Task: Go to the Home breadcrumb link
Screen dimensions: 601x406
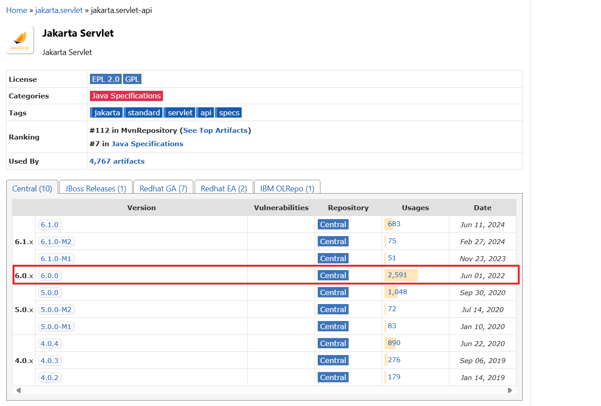Action: point(17,10)
